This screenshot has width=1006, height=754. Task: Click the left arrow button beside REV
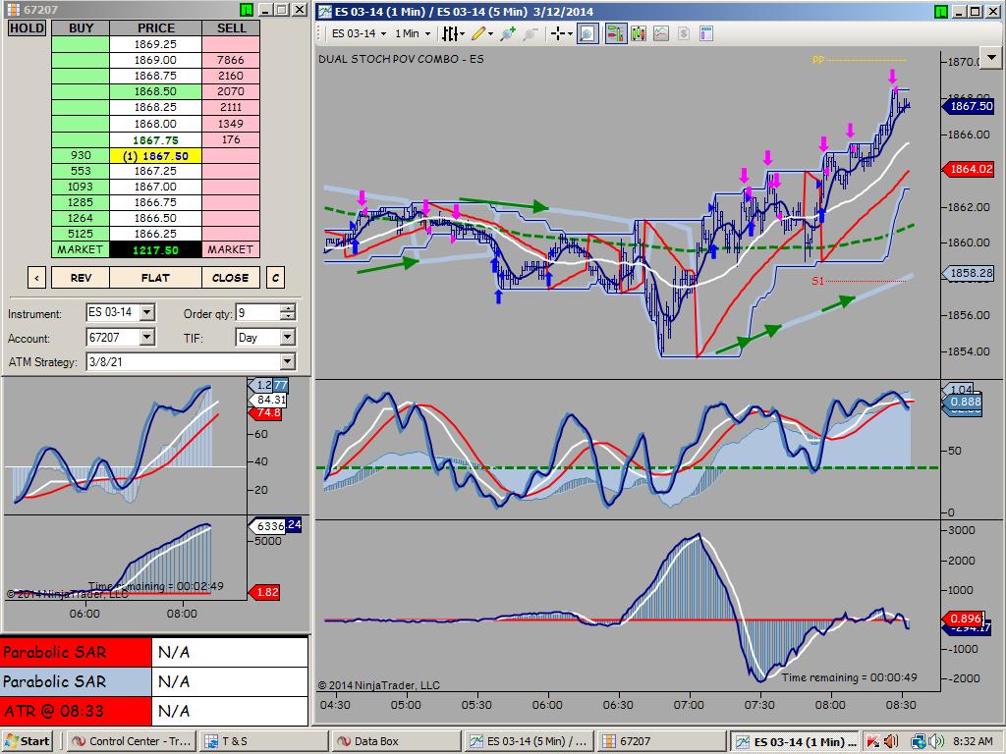click(36, 278)
